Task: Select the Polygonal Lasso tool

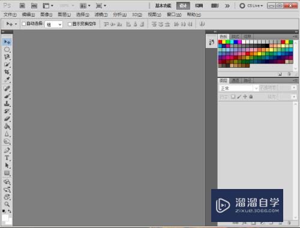Action: (x=7, y=57)
